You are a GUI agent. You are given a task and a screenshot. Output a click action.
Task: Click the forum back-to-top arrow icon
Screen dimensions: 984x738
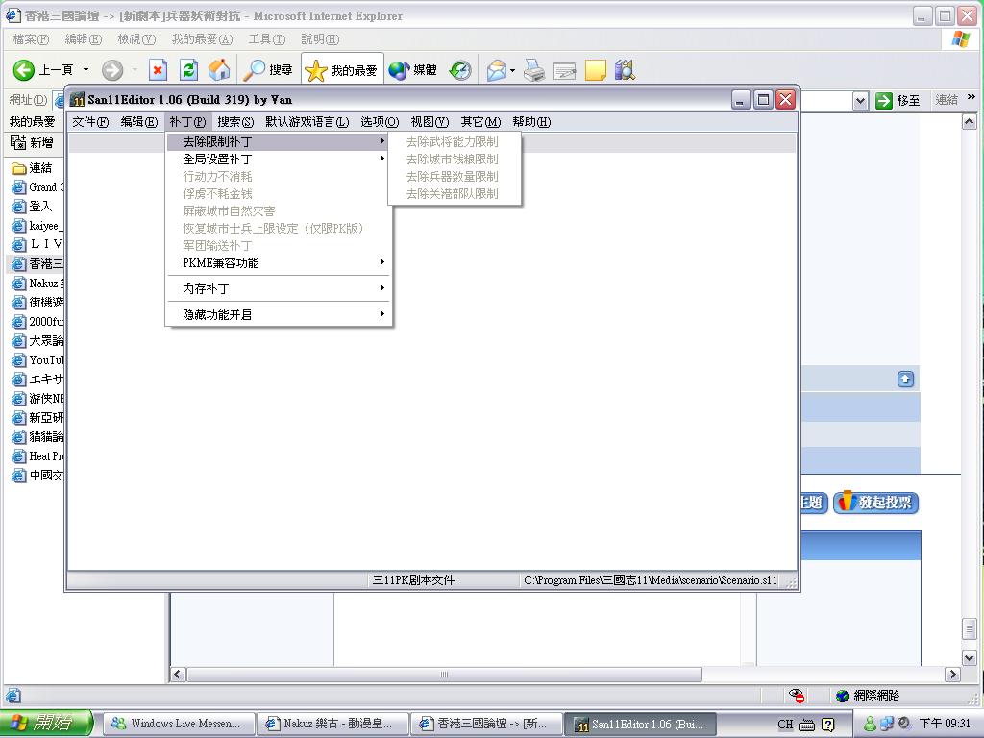905,379
